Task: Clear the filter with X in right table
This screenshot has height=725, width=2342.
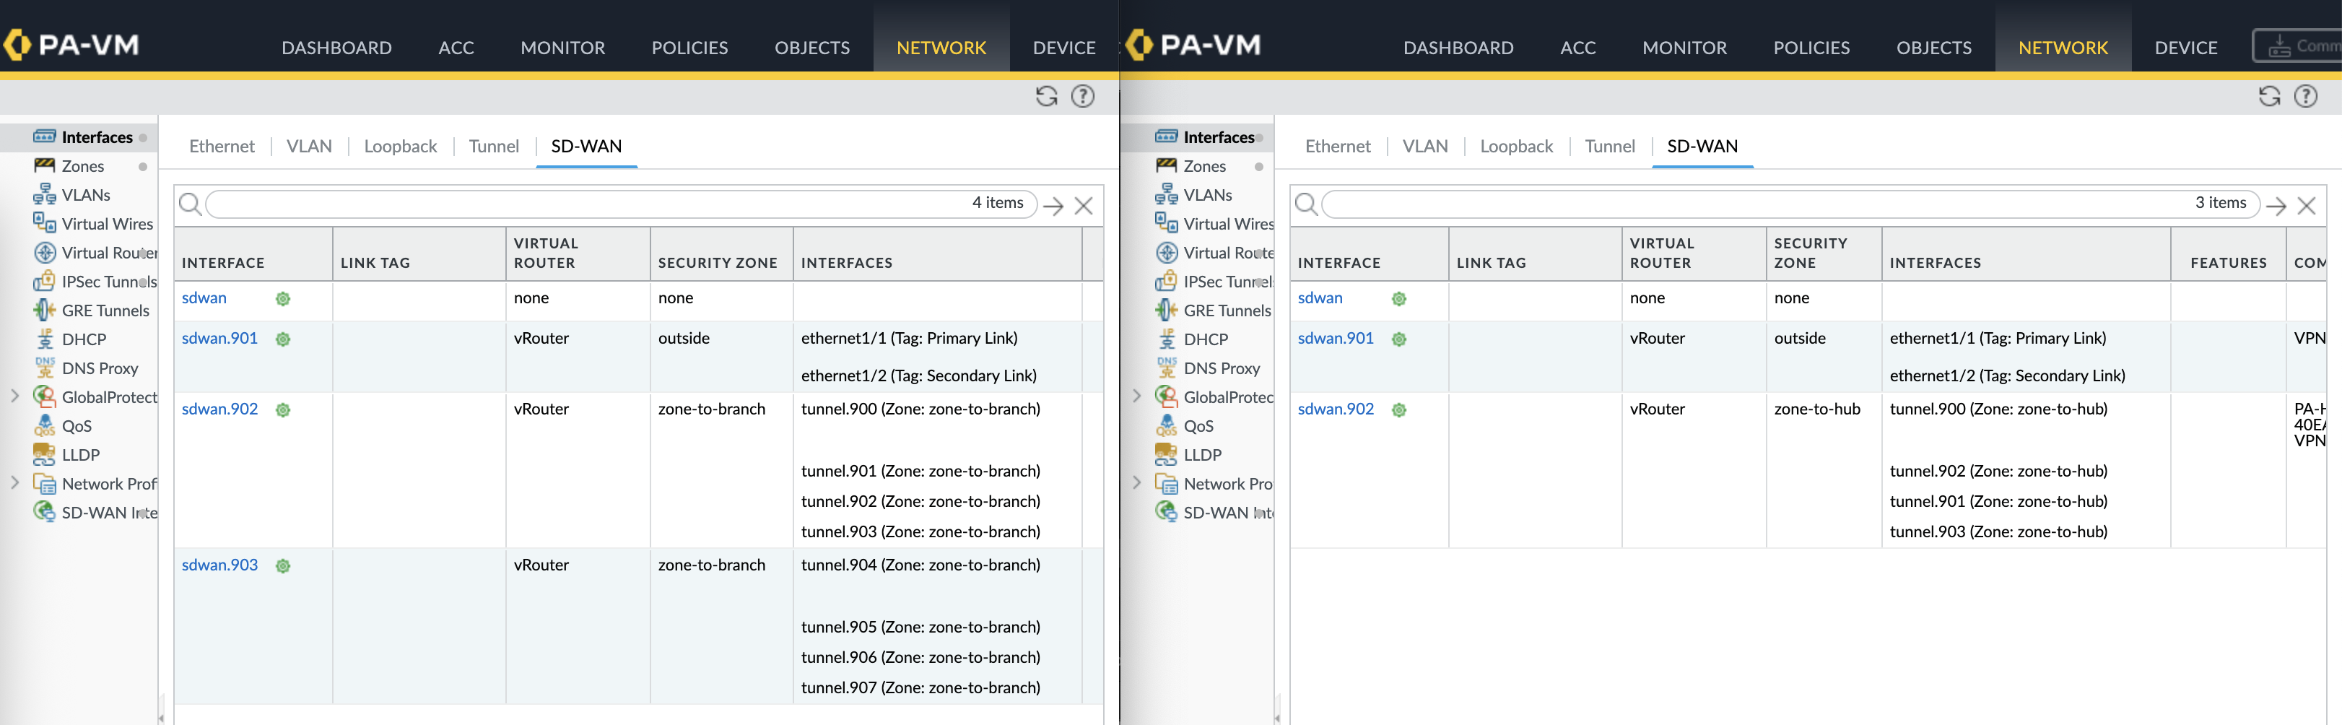Action: (2306, 206)
